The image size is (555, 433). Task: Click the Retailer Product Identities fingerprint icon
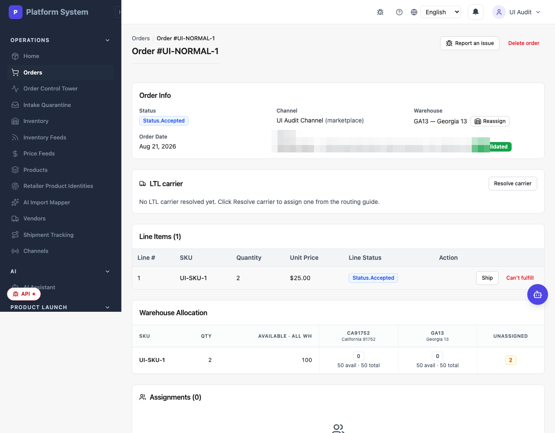15,186
